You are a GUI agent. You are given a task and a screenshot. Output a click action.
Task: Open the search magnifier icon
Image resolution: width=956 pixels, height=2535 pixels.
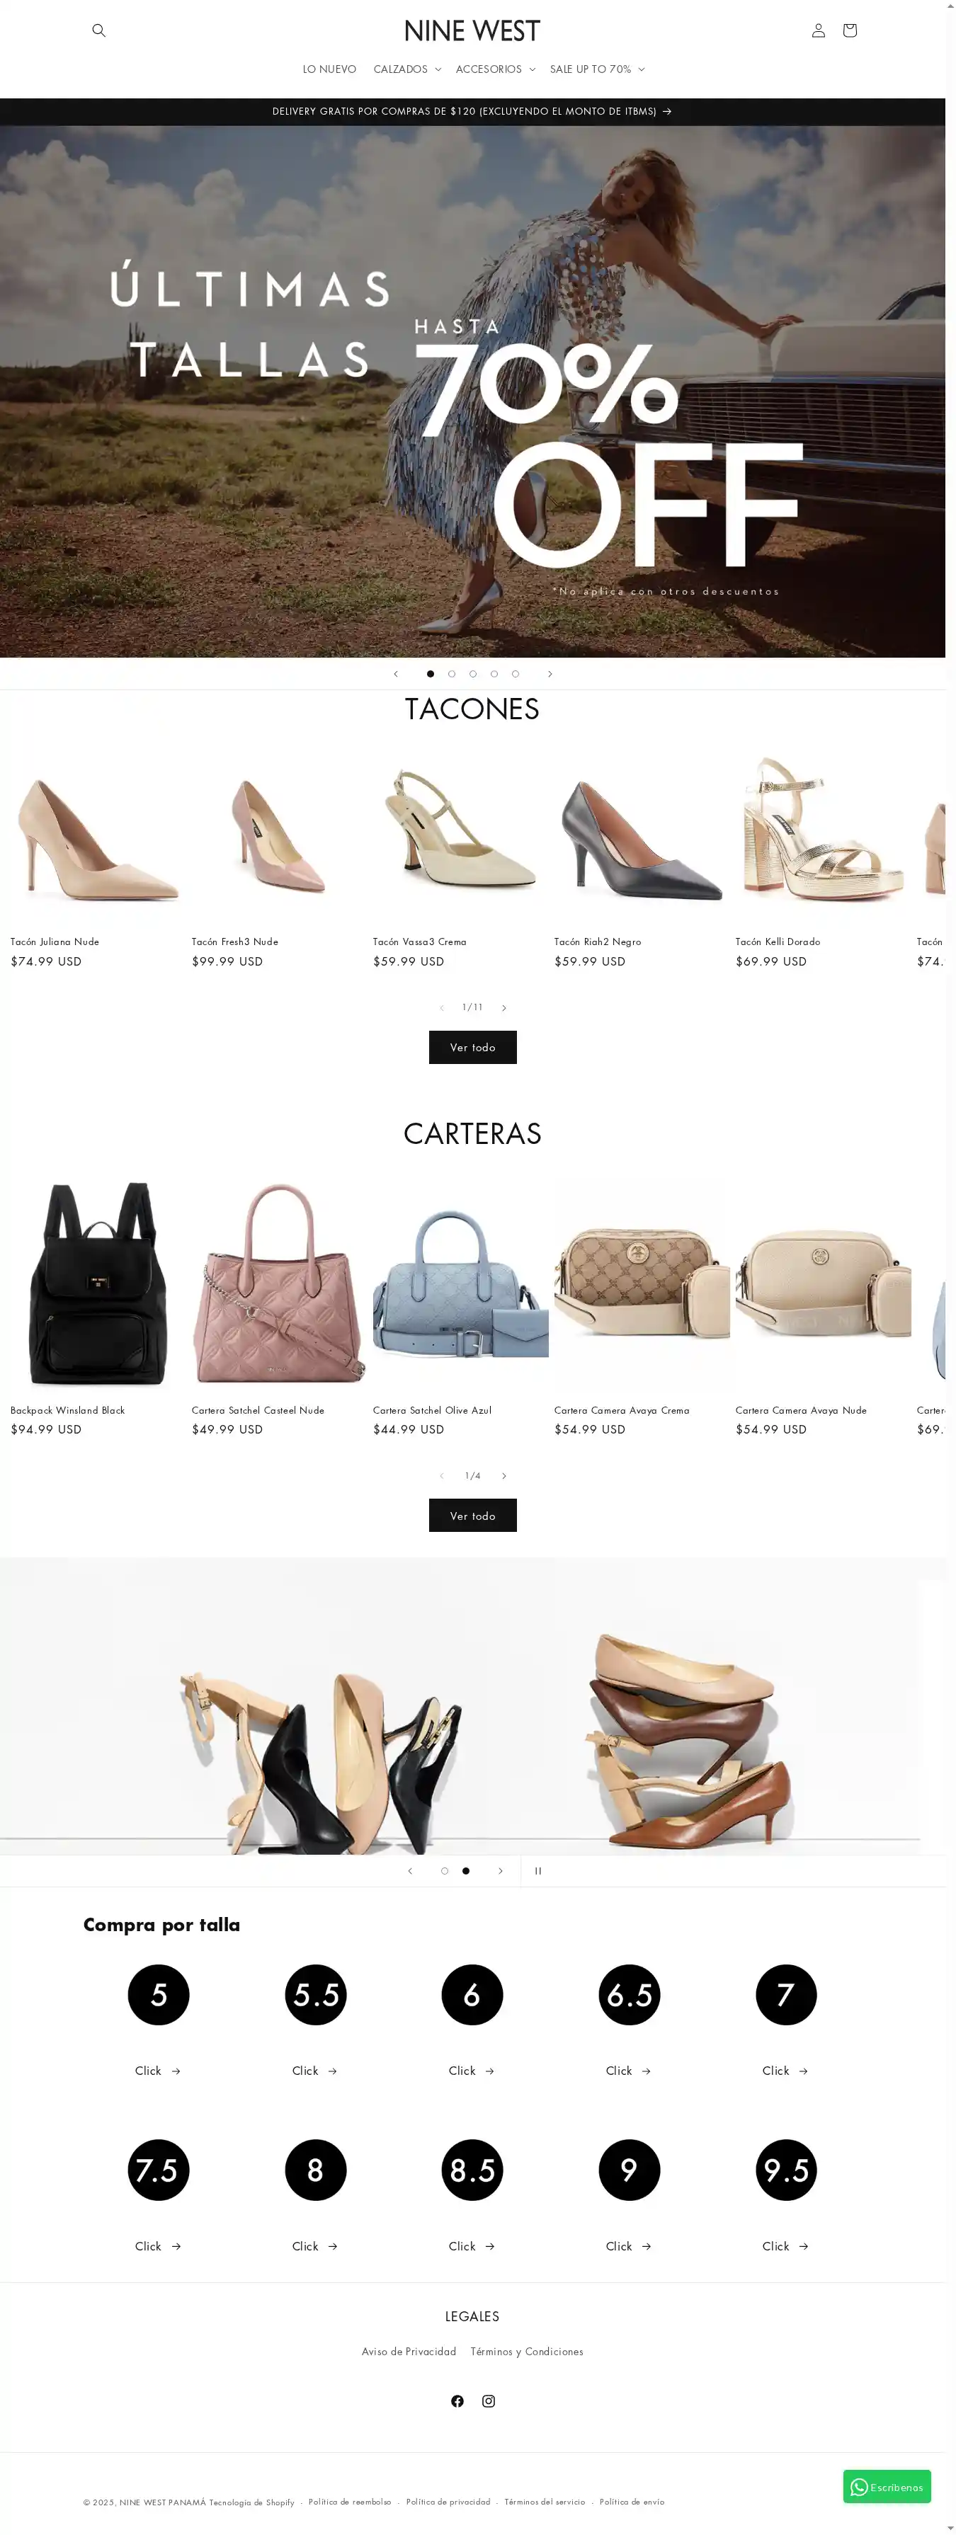pos(98,30)
